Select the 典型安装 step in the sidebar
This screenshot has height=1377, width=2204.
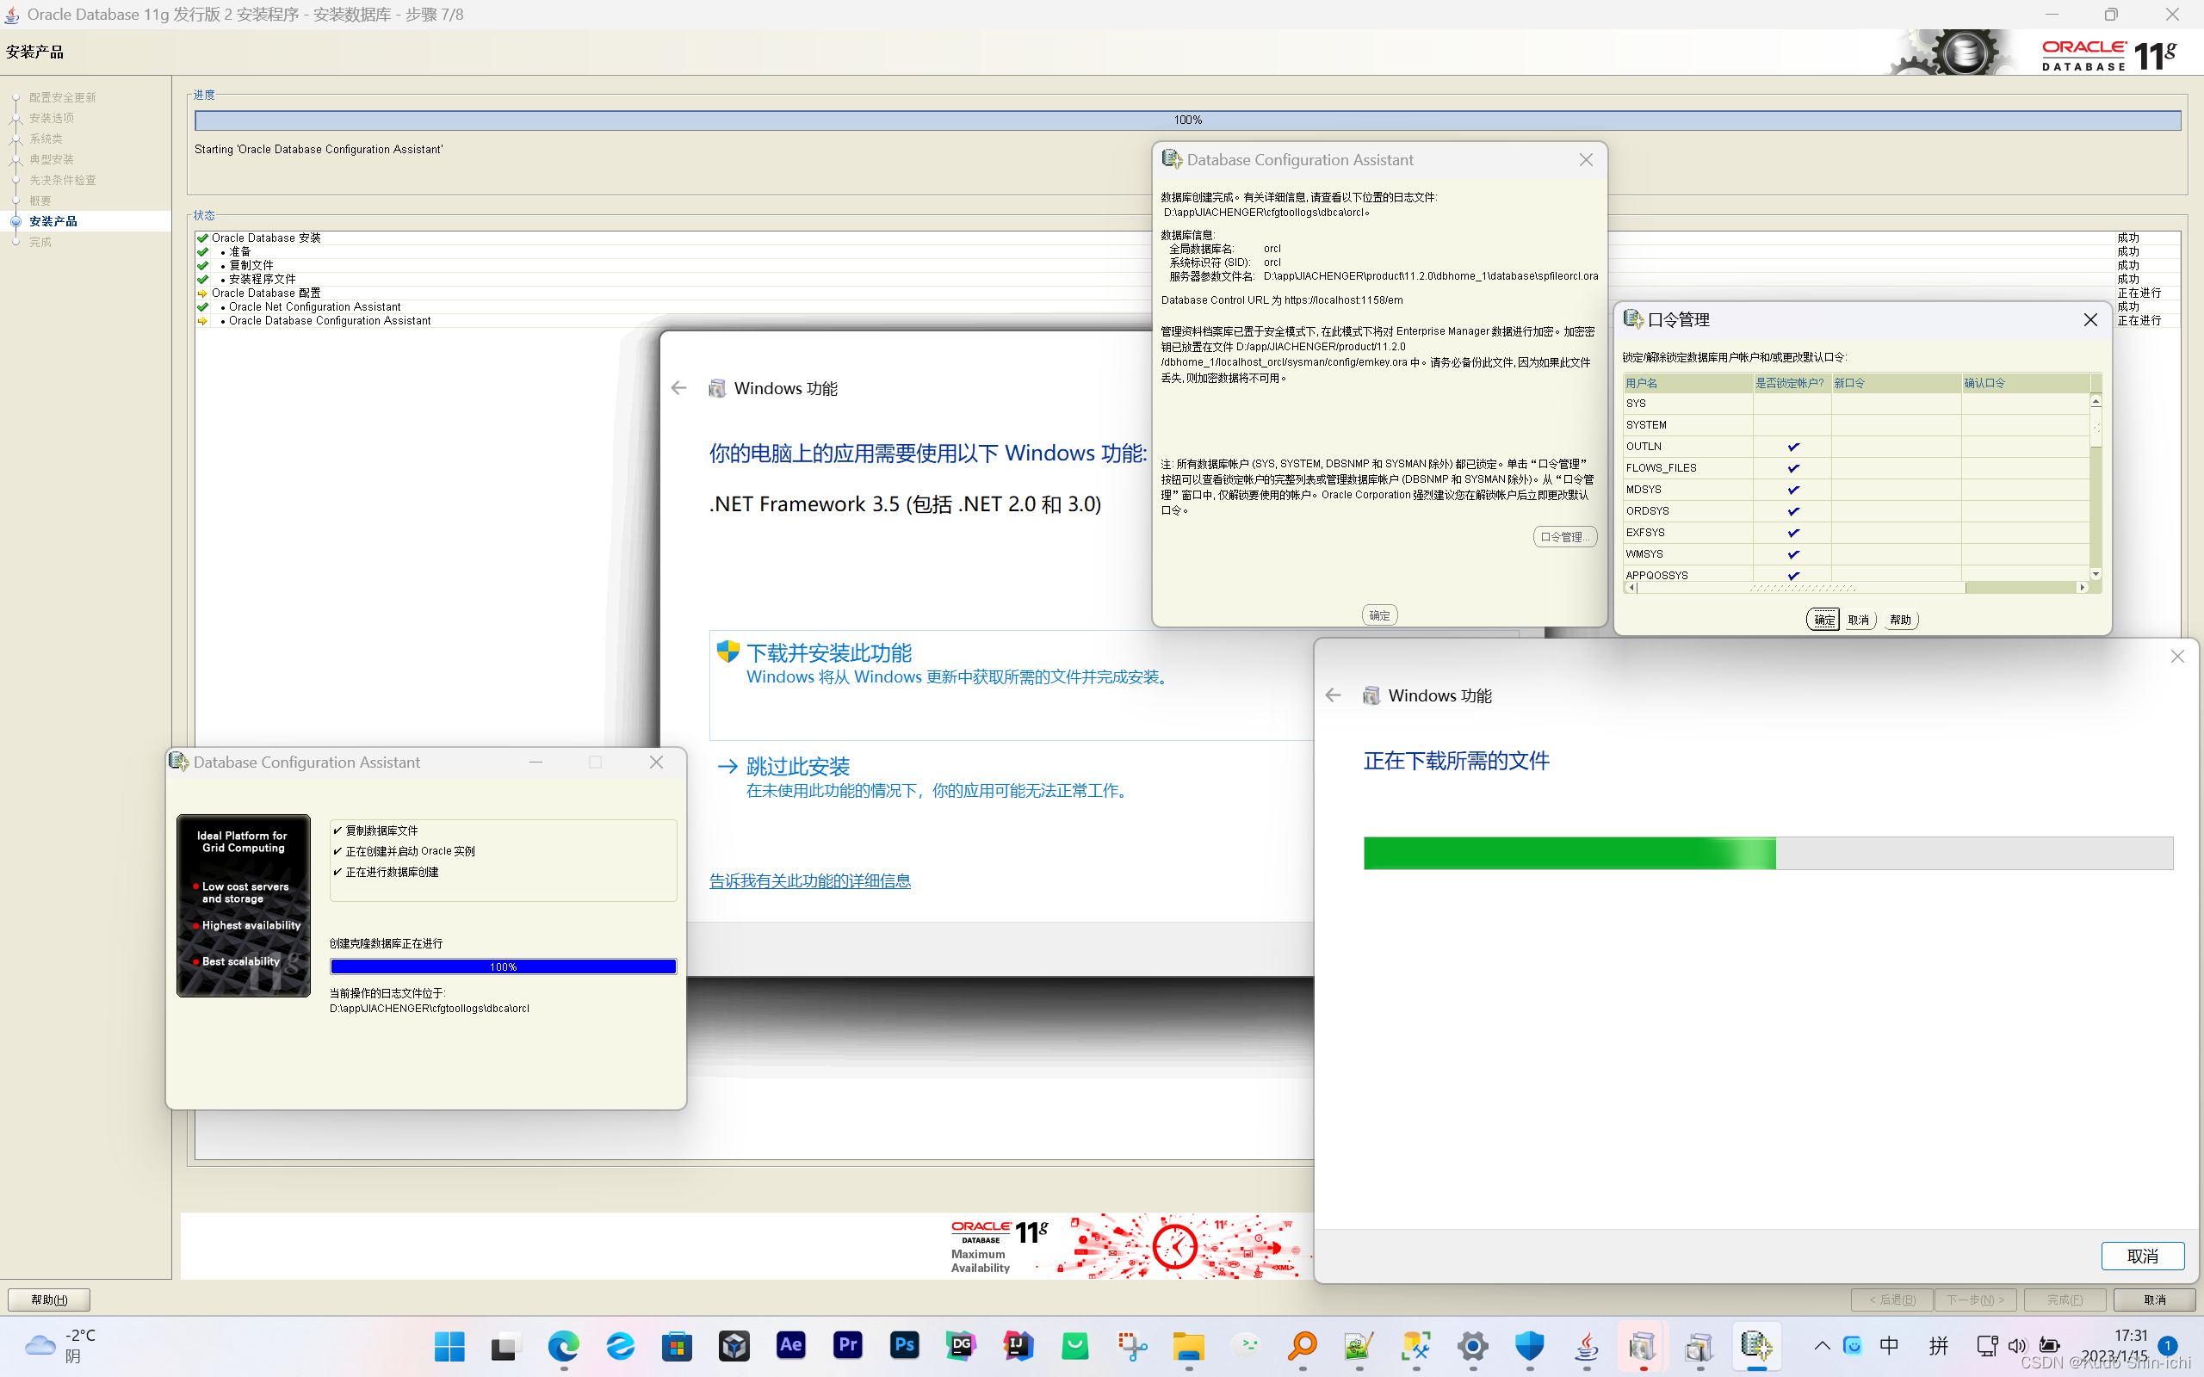(51, 159)
